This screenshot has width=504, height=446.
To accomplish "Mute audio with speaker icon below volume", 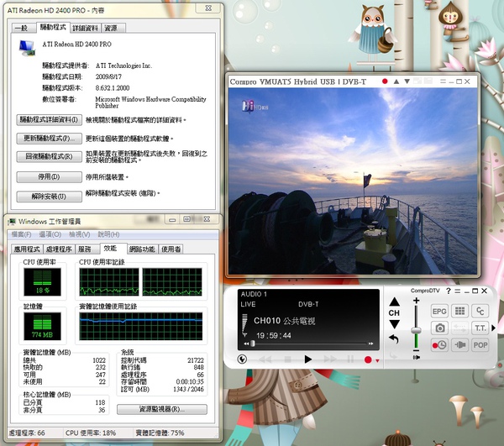I will click(x=417, y=357).
